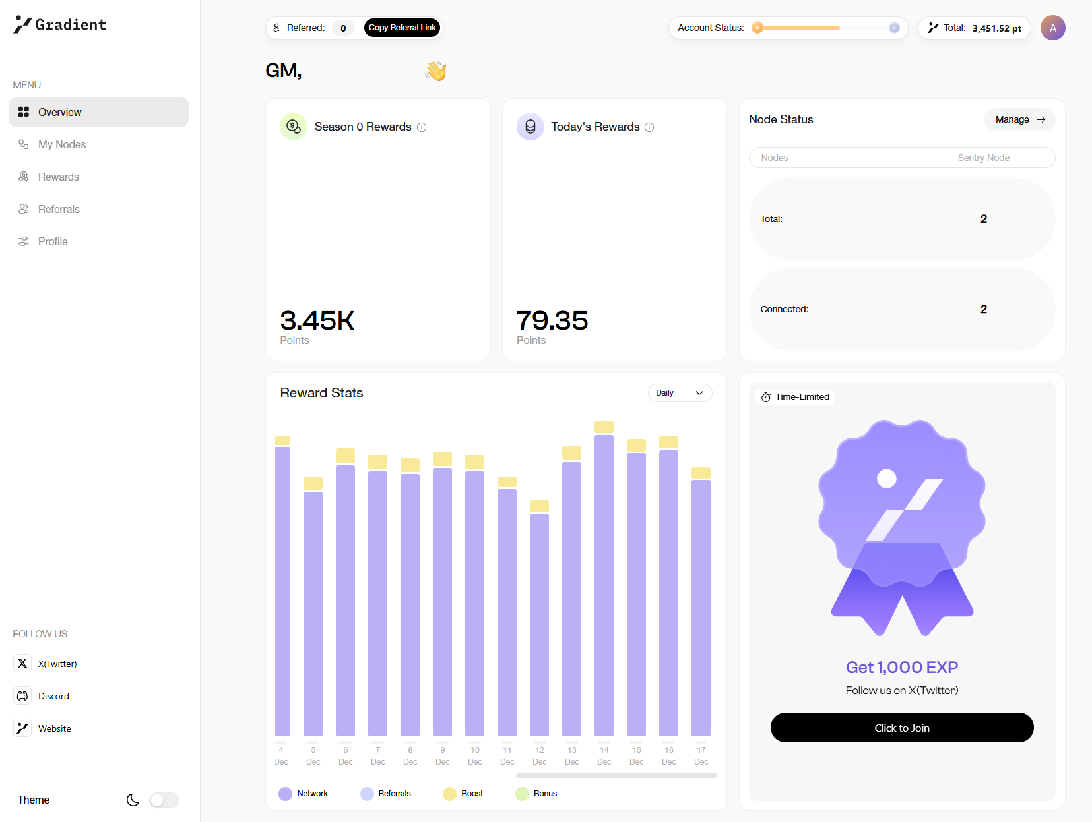Image resolution: width=1092 pixels, height=822 pixels.
Task: Click Manage in Node Status
Action: 1019,119
